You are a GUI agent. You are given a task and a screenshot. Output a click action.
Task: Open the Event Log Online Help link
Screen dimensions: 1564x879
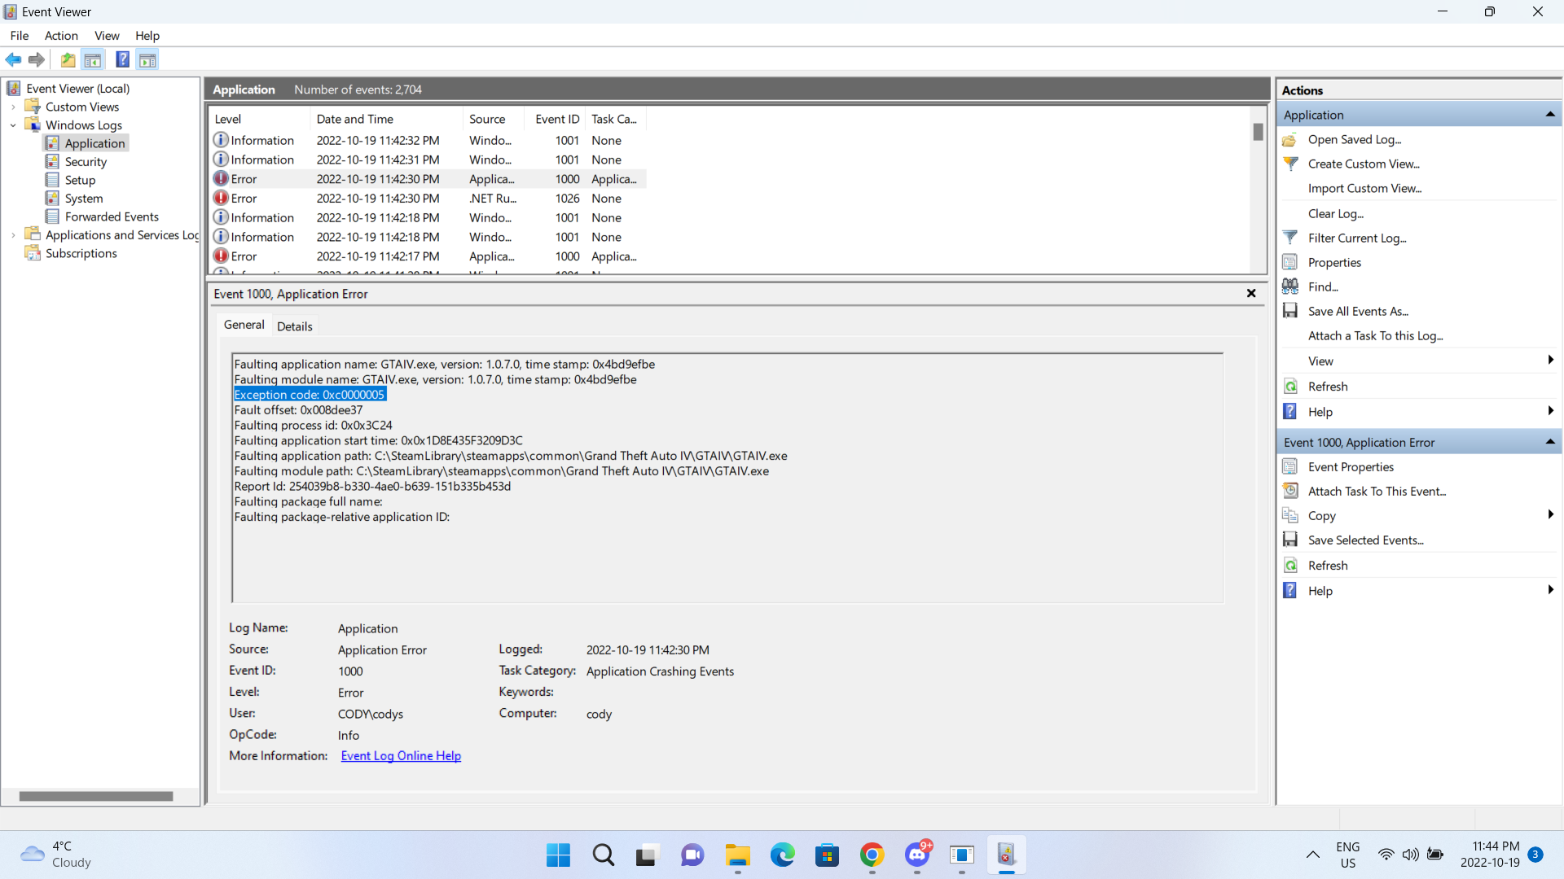[401, 756]
